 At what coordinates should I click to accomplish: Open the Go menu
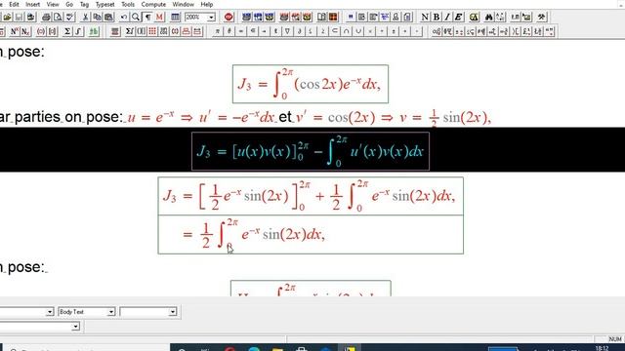pos(69,4)
